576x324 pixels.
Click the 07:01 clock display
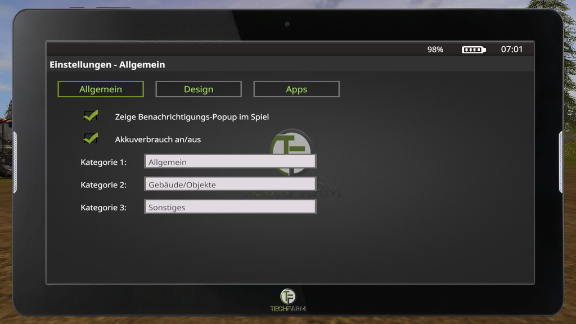point(512,49)
